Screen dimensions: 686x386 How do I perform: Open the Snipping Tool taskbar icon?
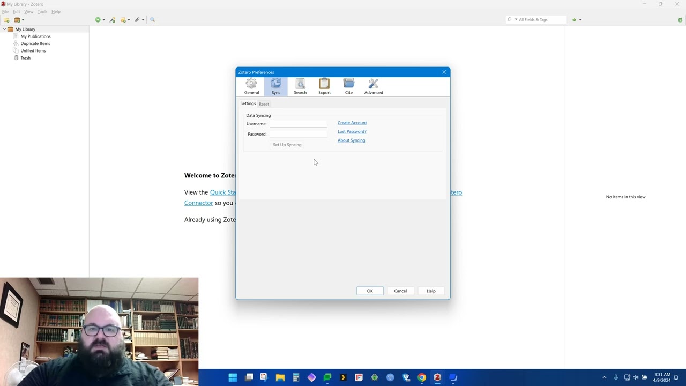click(264, 377)
